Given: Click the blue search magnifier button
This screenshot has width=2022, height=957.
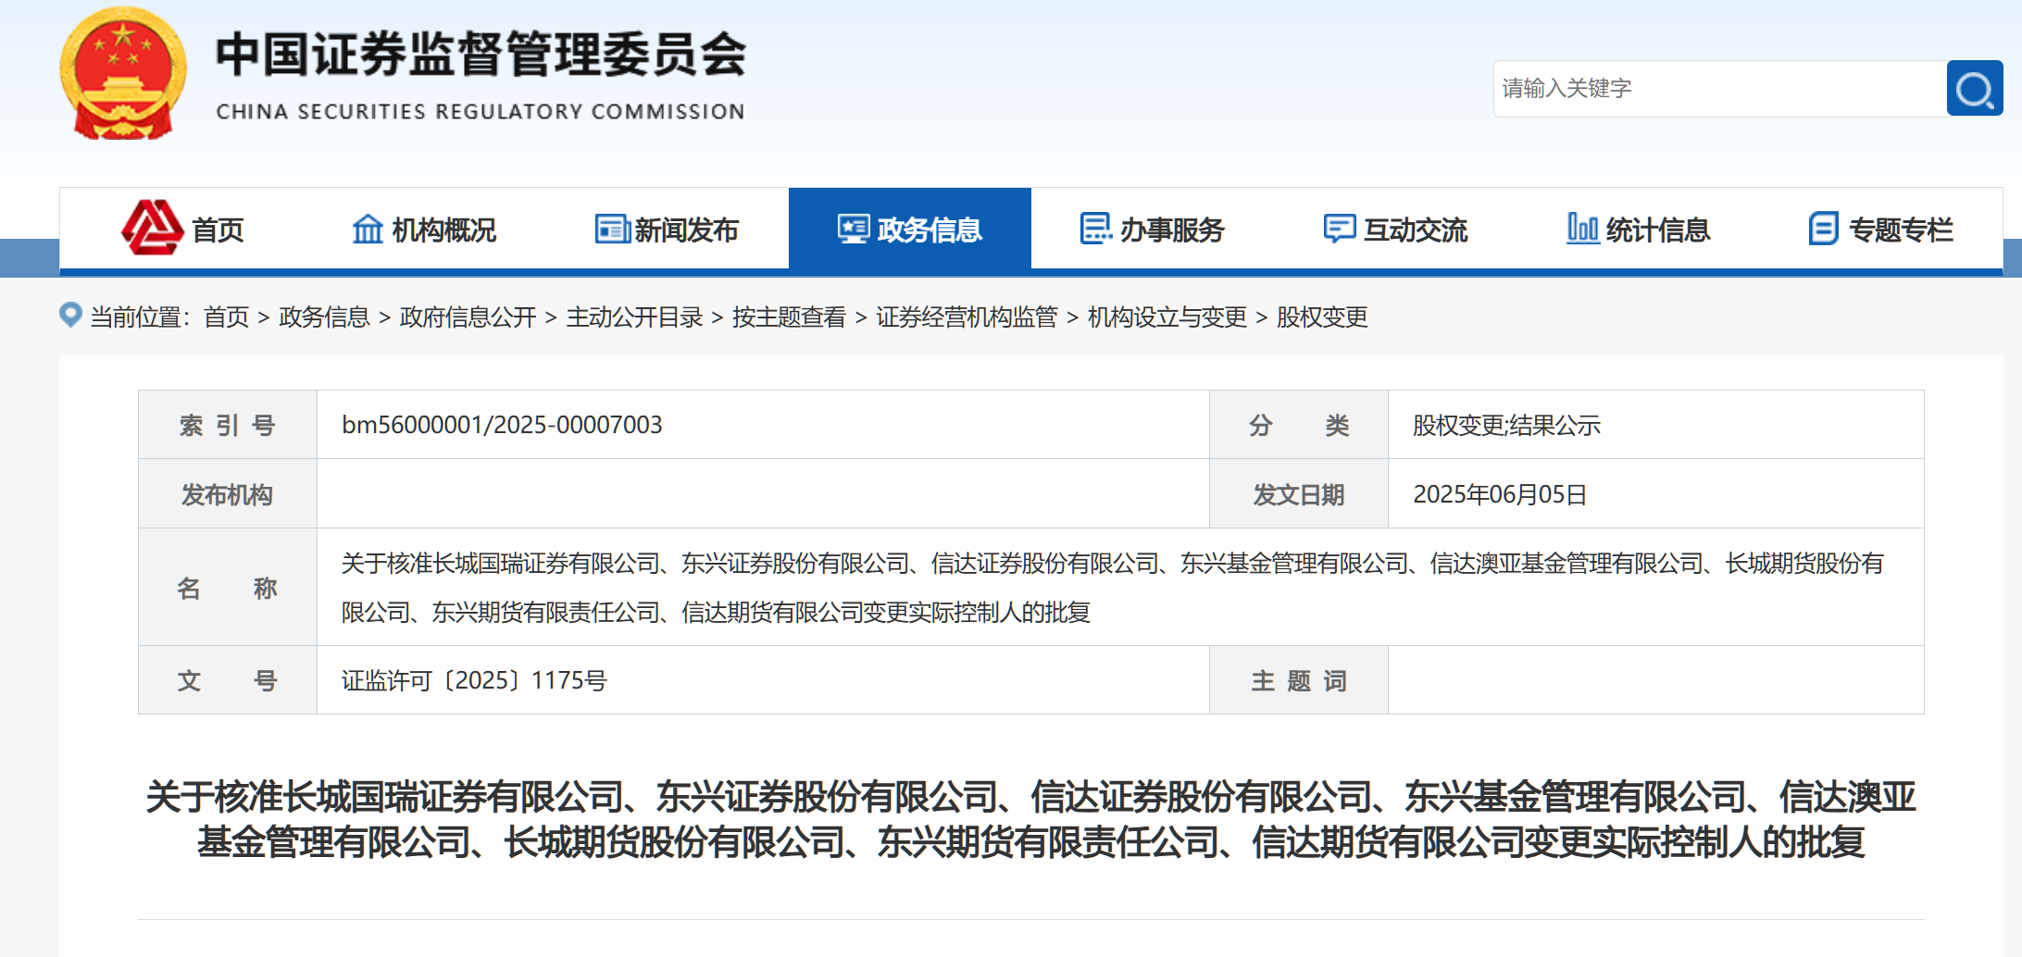Looking at the screenshot, I should (1974, 89).
